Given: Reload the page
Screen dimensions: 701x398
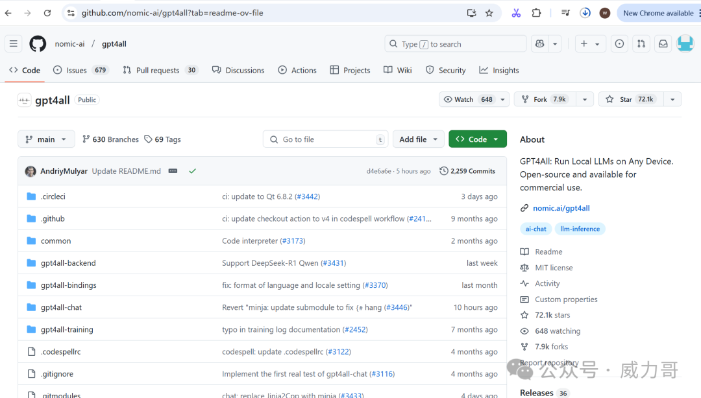Looking at the screenshot, I should (47, 13).
